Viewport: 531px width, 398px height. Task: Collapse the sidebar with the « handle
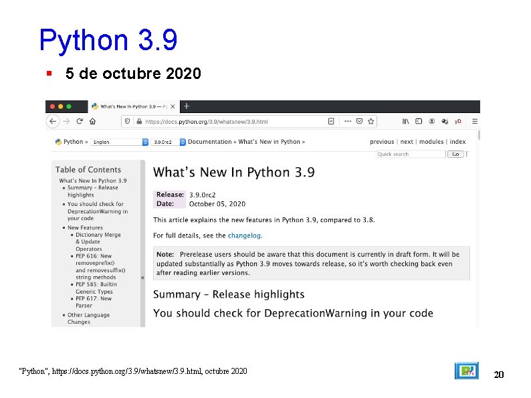[x=142, y=278]
